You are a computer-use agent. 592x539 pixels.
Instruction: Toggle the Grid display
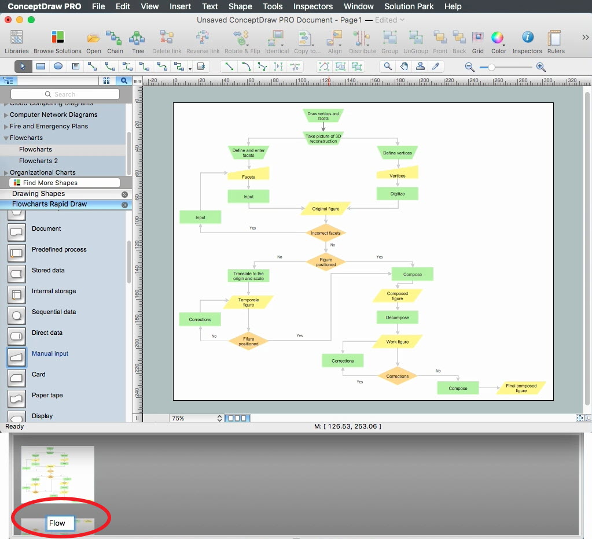477,39
